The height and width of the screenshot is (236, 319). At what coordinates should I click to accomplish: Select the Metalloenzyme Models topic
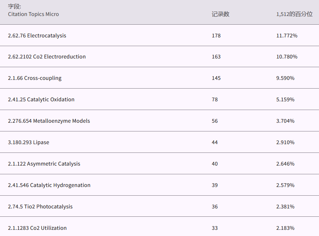[x=49, y=121]
